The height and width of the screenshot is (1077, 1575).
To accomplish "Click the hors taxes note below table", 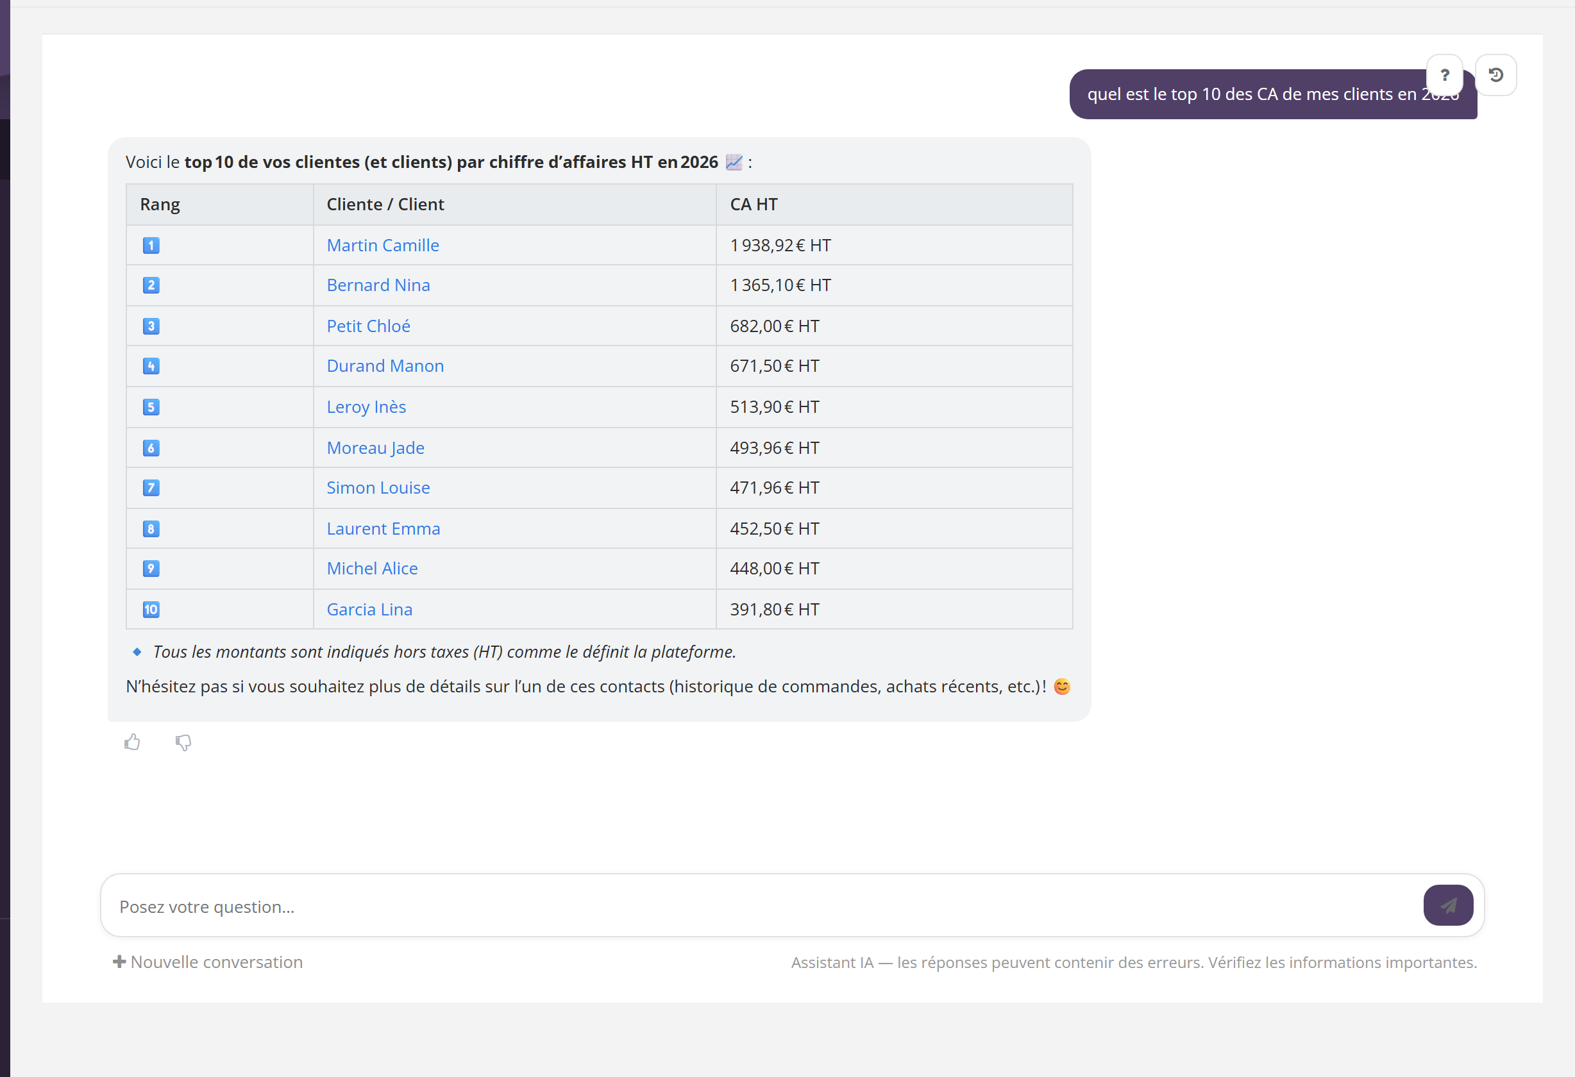I will (x=444, y=651).
